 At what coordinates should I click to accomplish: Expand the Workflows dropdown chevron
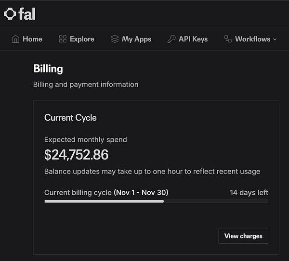pos(275,39)
